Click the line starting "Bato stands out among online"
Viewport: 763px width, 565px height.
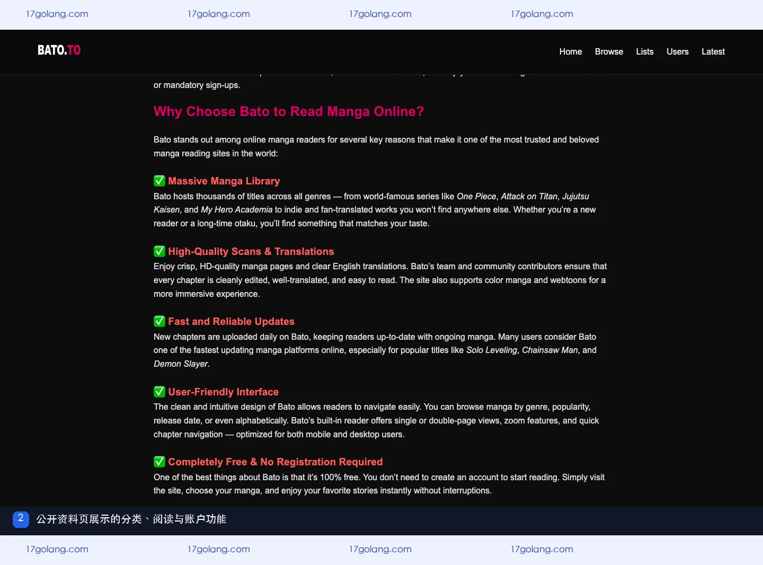tap(376, 140)
